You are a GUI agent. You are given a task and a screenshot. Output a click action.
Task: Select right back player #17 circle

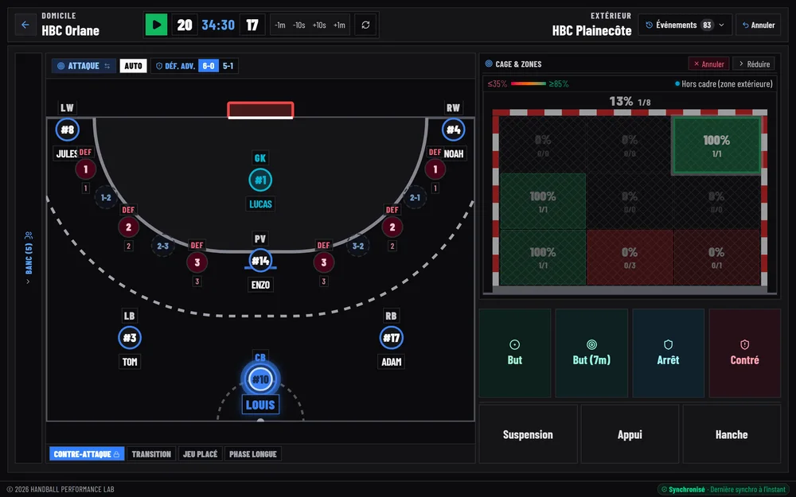pyautogui.click(x=392, y=338)
